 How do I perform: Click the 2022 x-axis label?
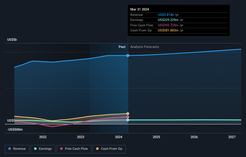pos(43,137)
